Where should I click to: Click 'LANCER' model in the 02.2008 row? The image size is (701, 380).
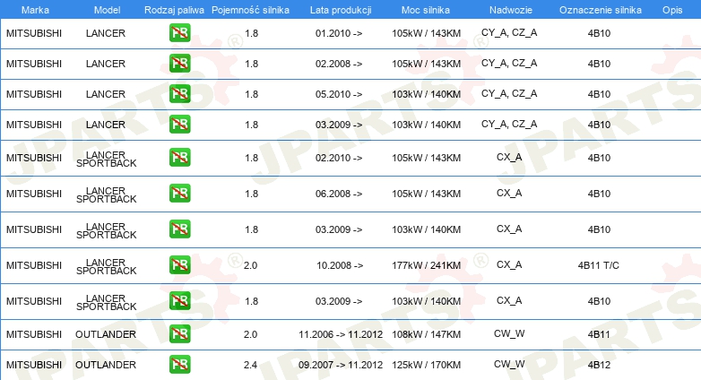[106, 64]
